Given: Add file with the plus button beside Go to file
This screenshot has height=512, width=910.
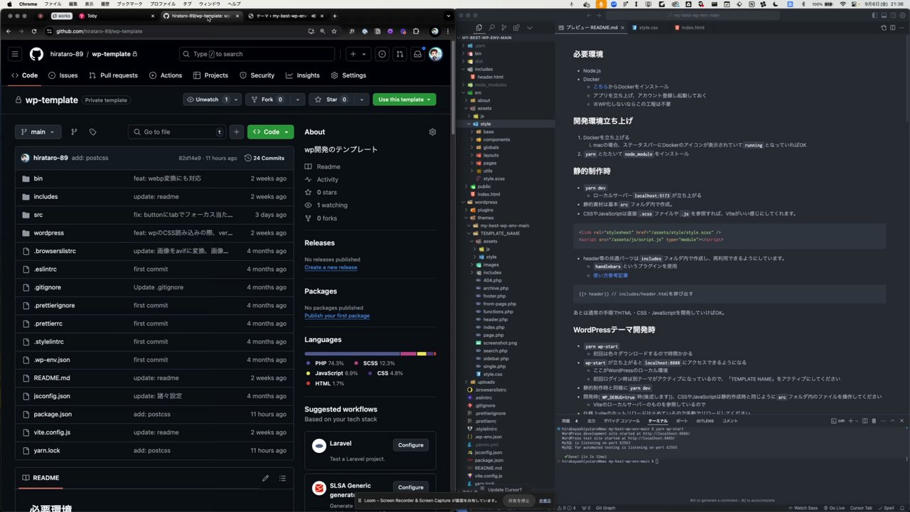Looking at the screenshot, I should [237, 132].
